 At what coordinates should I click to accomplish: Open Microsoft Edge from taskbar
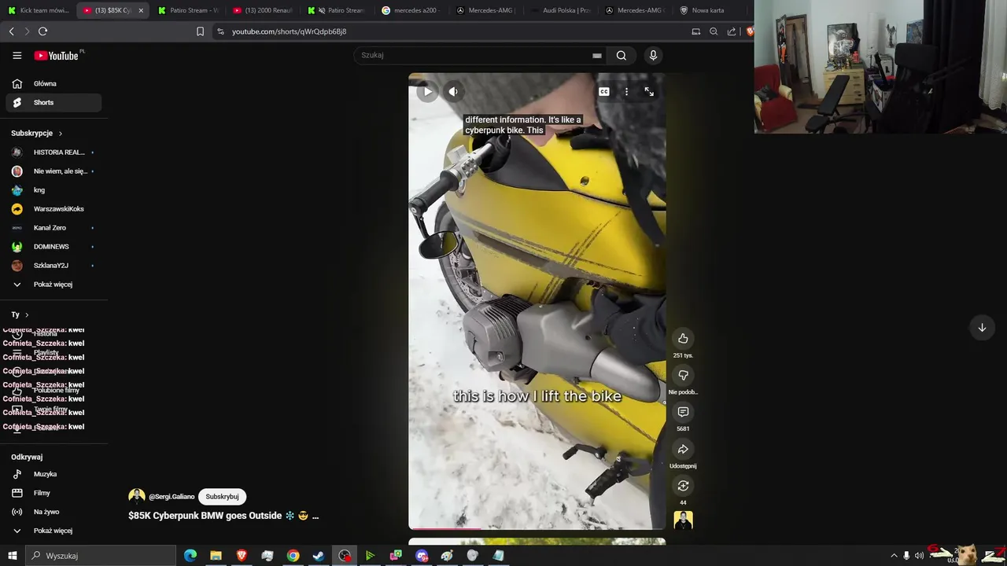[x=190, y=556]
